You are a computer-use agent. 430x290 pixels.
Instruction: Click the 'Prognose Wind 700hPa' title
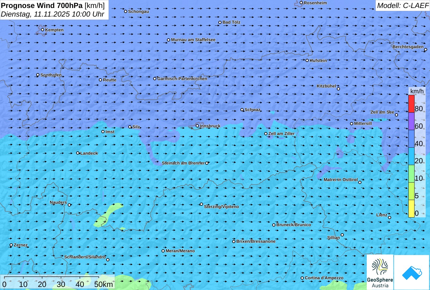(42, 5)
